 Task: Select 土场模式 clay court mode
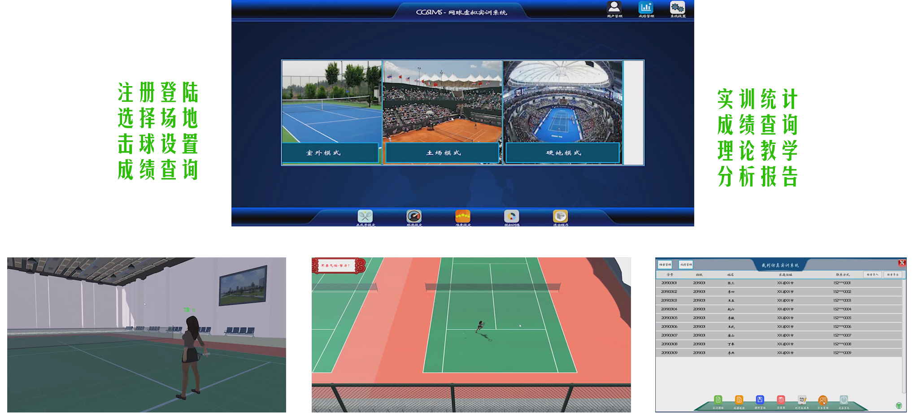tap(443, 153)
